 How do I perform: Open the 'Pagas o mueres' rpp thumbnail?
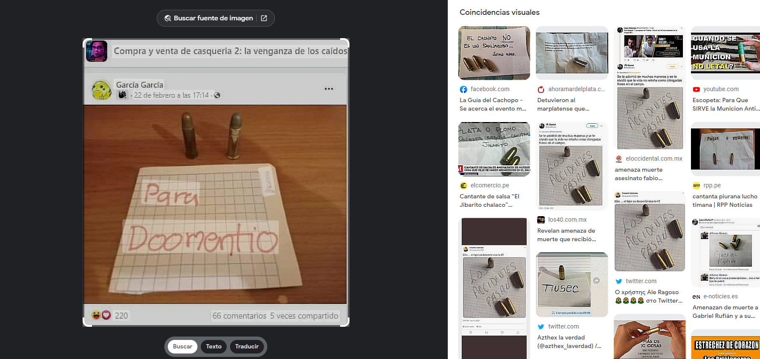click(x=725, y=149)
